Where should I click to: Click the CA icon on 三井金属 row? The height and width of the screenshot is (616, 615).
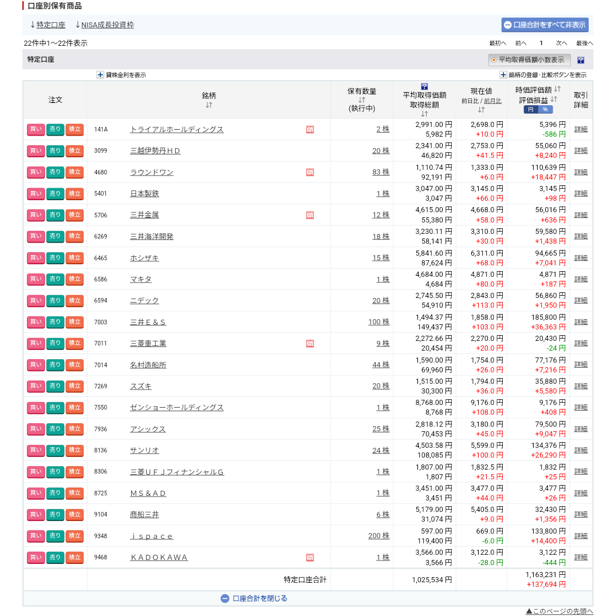click(310, 215)
